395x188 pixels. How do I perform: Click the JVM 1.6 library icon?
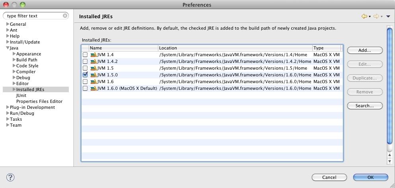[93, 82]
